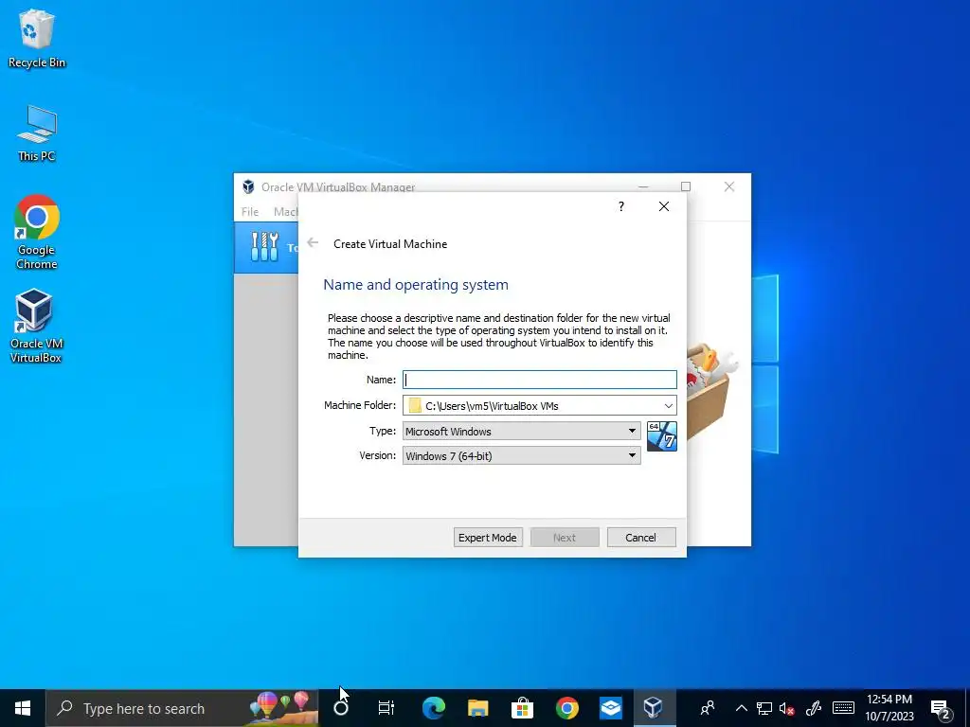Click the help question mark in dialog
This screenshot has width=970, height=727.
pos(621,206)
